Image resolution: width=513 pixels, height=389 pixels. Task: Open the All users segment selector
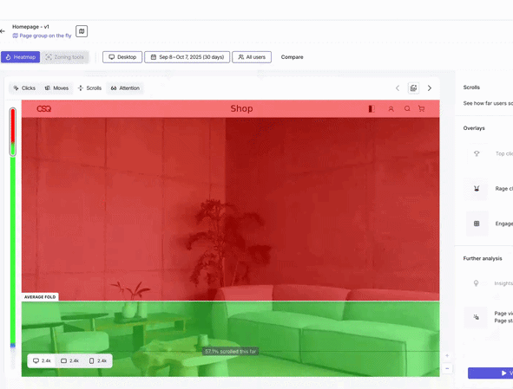252,57
